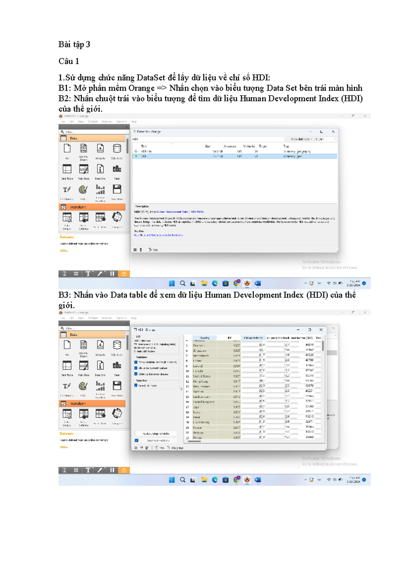Viewport: 410px width, 580px height.
Task: Open Widget menu above Datasets window
Action: (93, 121)
